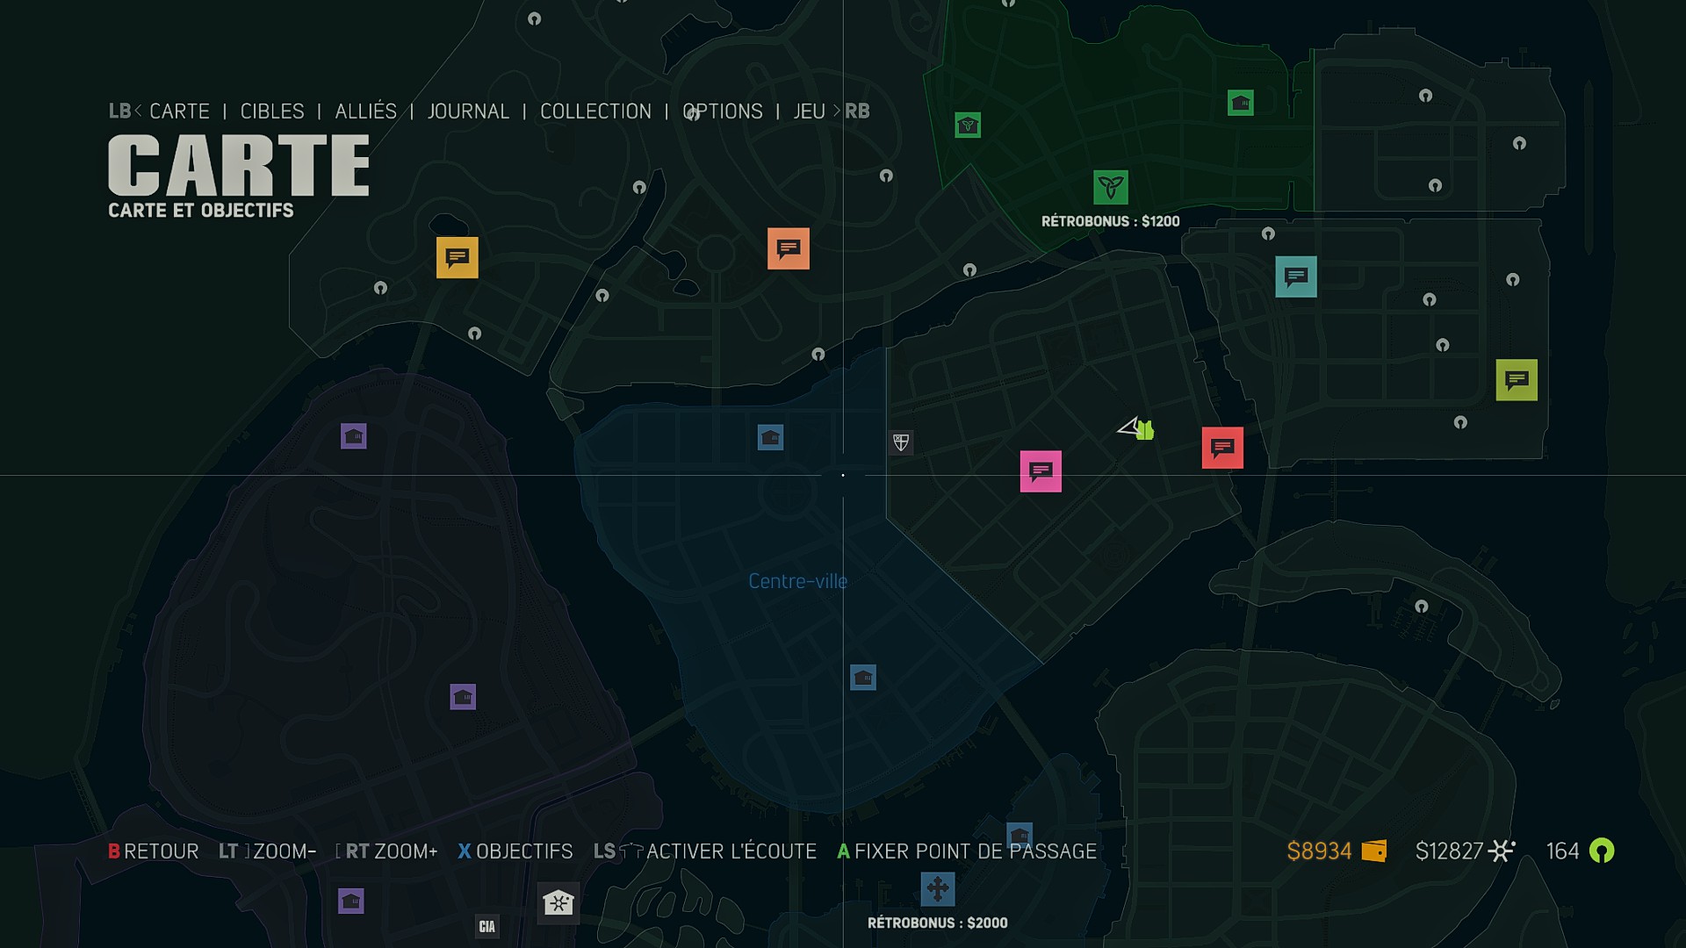Open the COLLECTION tab
This screenshot has height=948, width=1686.
(x=595, y=111)
